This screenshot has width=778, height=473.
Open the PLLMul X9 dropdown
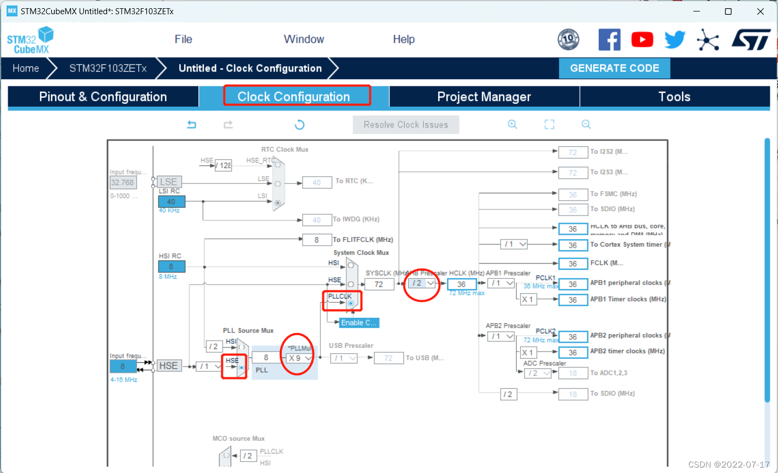click(x=299, y=358)
